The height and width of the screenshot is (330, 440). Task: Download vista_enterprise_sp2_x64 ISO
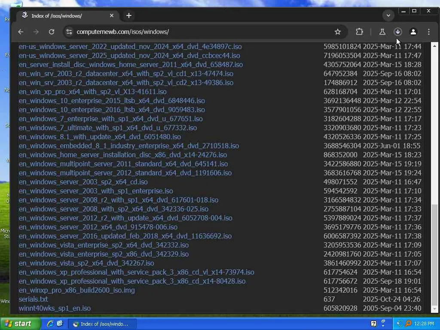tap(104, 245)
